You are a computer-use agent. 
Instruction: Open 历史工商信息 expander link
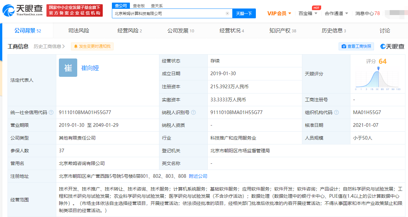coord(49,46)
